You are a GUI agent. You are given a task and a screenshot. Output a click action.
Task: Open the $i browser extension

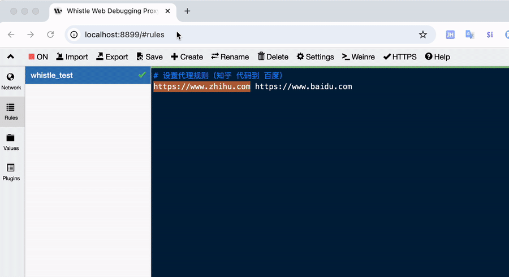click(x=490, y=34)
